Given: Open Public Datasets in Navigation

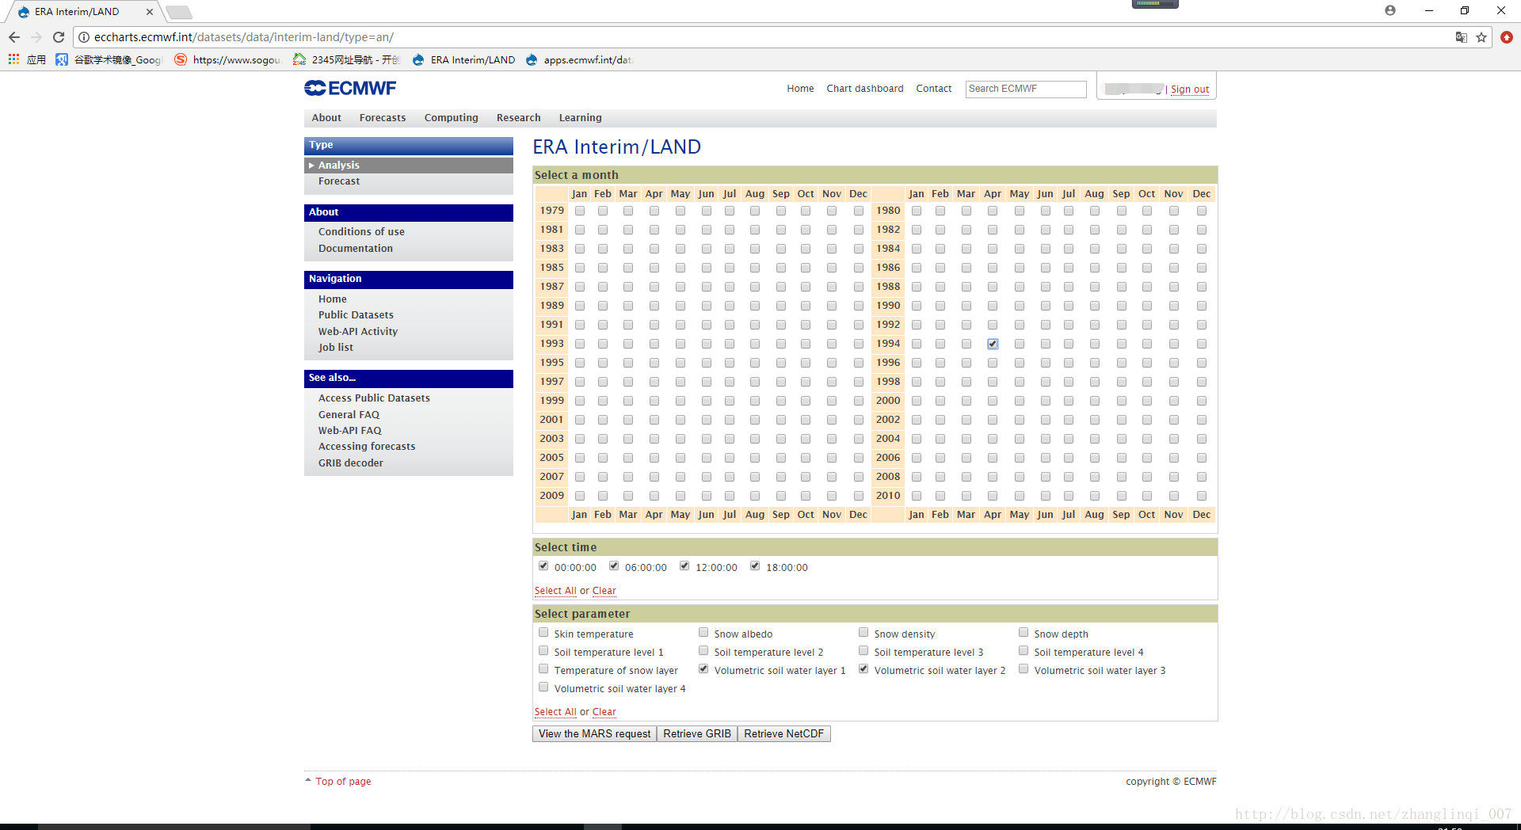Looking at the screenshot, I should pos(356,315).
